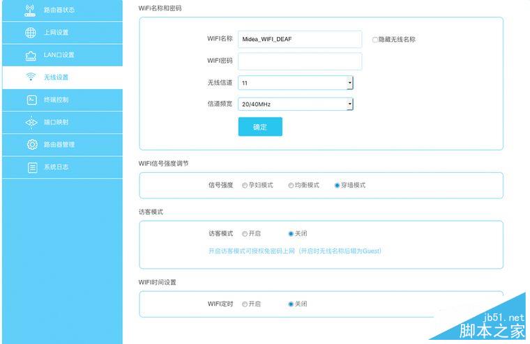Click the 访客模式 section heading

(x=151, y=212)
